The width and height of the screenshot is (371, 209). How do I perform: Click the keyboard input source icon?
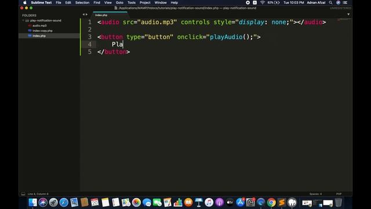tap(255, 2)
